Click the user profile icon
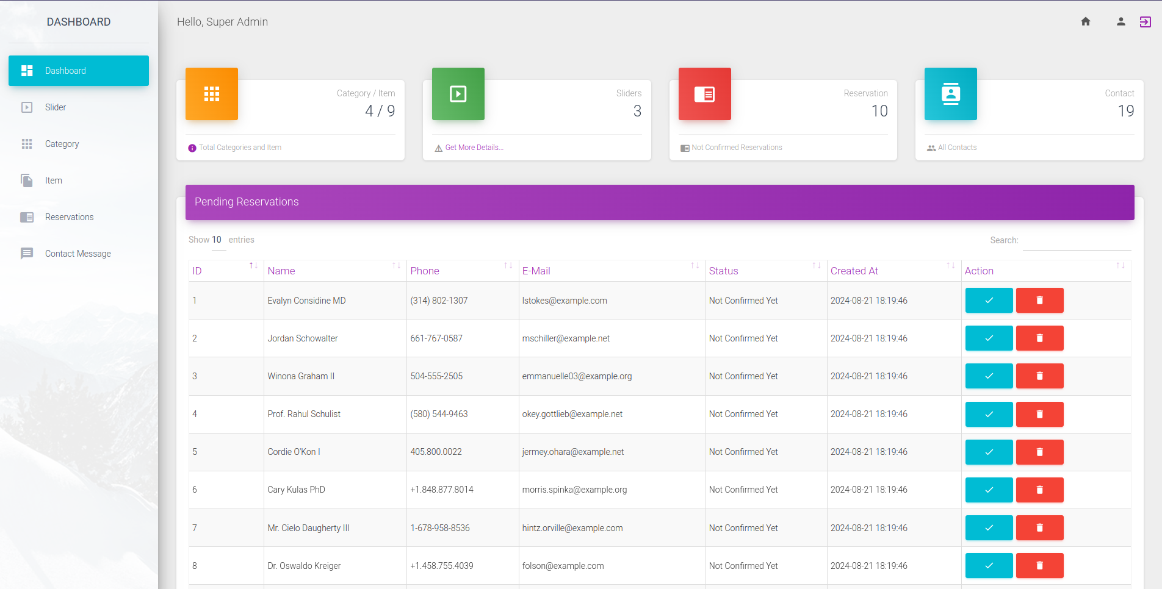The height and width of the screenshot is (589, 1162). coord(1121,22)
